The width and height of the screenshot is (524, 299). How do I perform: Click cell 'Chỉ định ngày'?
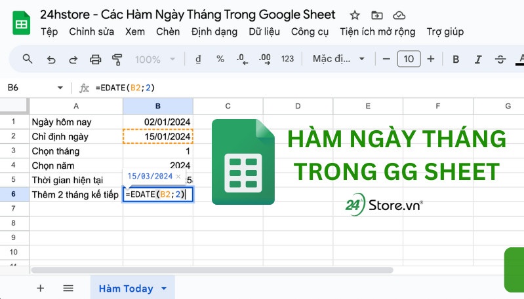76,136
